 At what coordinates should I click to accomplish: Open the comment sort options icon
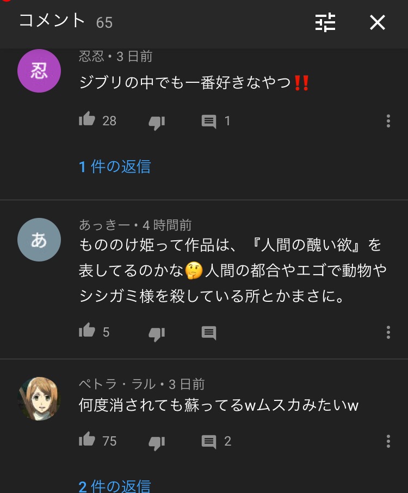(x=325, y=22)
